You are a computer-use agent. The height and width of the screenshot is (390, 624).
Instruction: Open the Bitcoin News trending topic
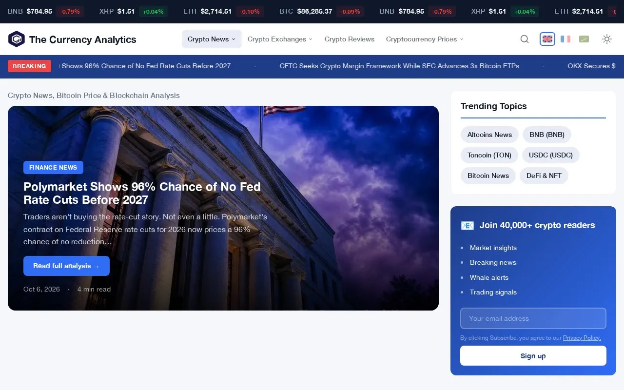(x=488, y=175)
